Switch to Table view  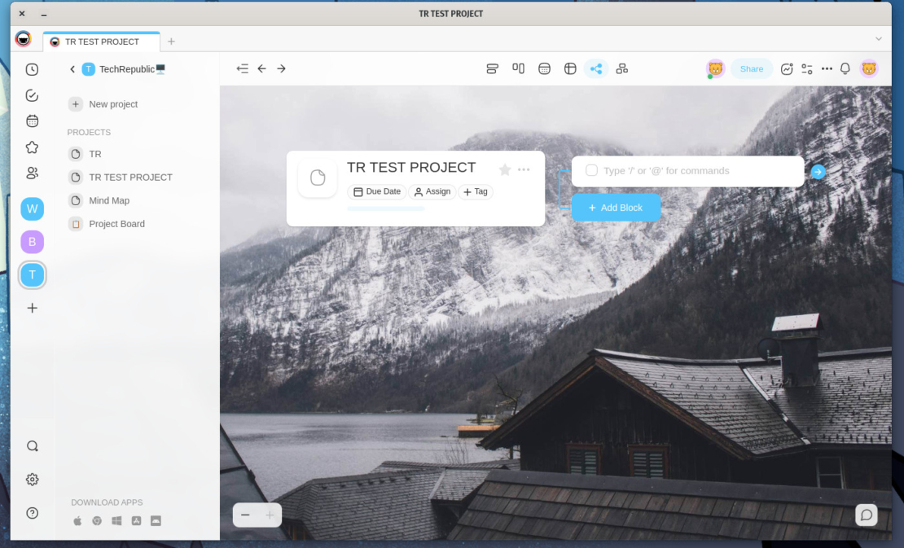(570, 68)
